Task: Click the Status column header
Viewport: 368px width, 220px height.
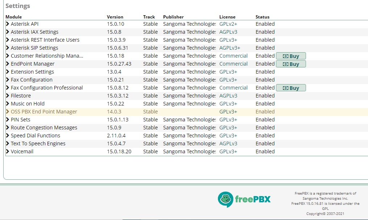Action: (262, 17)
